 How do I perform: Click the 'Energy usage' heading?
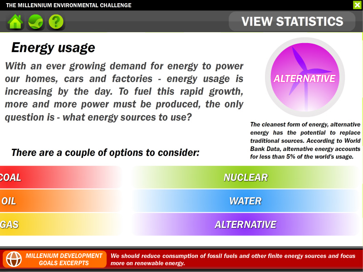point(53,48)
